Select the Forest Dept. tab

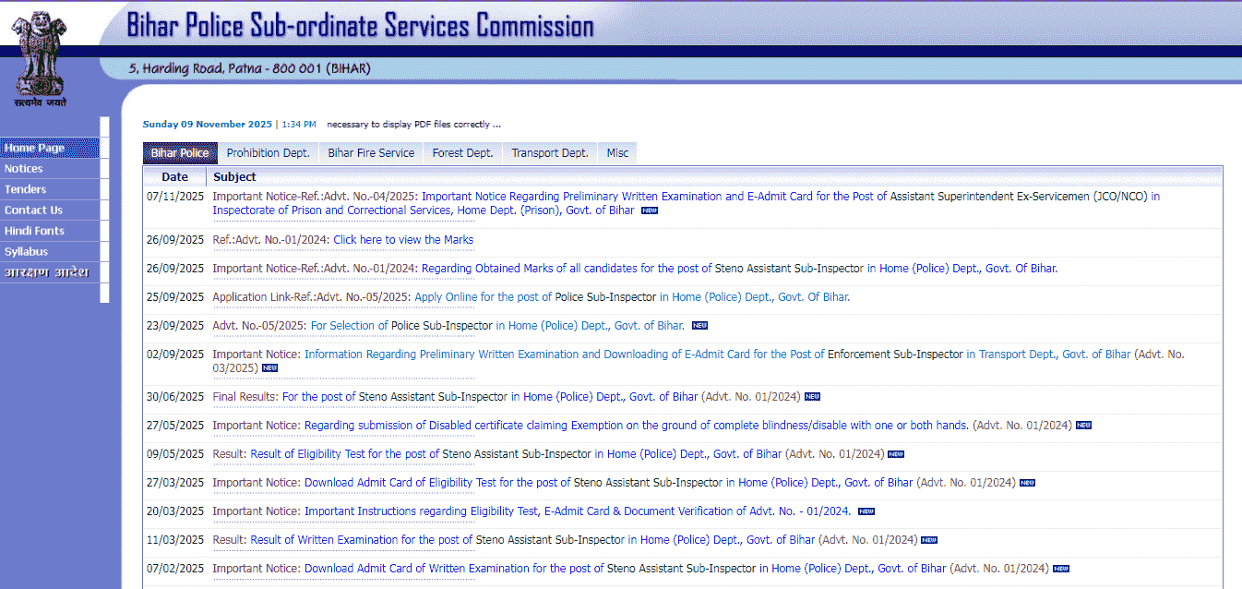(x=462, y=152)
